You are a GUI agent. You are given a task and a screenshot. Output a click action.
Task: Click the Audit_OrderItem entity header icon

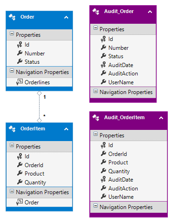point(96,118)
